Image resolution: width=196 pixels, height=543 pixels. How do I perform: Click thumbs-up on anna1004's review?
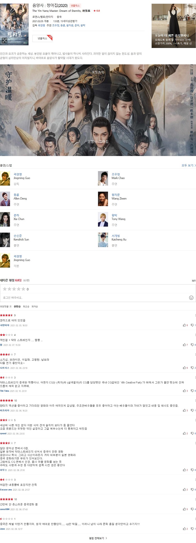(x=185, y=509)
